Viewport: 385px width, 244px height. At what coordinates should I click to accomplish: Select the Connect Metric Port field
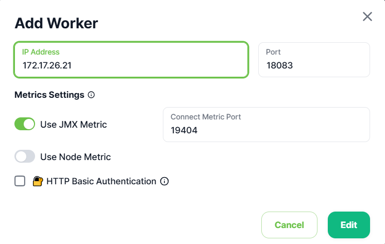[266, 125]
